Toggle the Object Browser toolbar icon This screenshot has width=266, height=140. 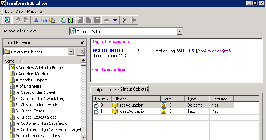pos(7,20)
